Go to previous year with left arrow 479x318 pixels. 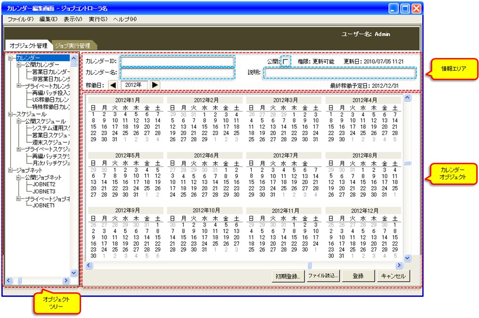point(113,85)
